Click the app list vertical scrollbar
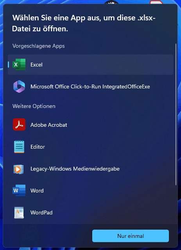The width and height of the screenshot is (181, 250). (176, 114)
